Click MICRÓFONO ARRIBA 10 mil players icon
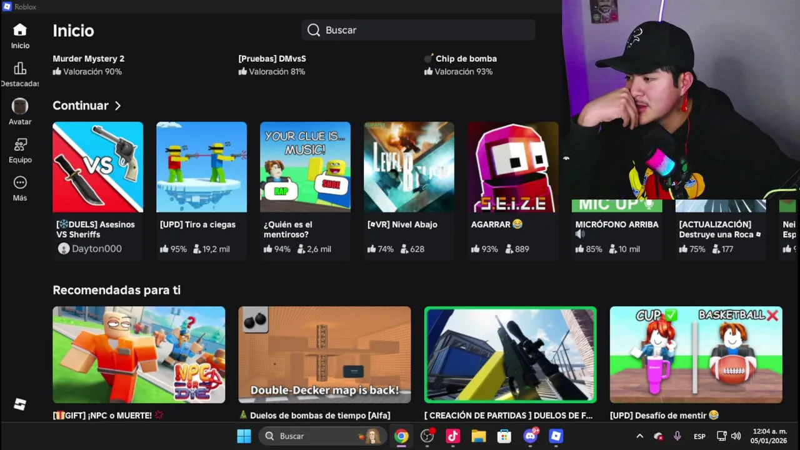 [x=612, y=249]
